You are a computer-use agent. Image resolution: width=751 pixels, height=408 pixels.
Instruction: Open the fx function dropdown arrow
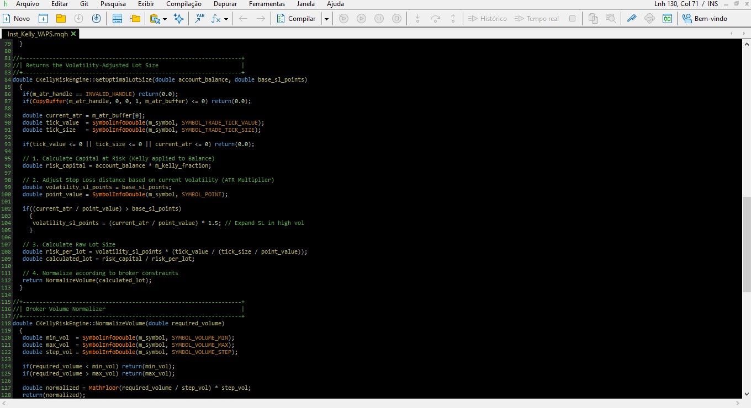226,18
